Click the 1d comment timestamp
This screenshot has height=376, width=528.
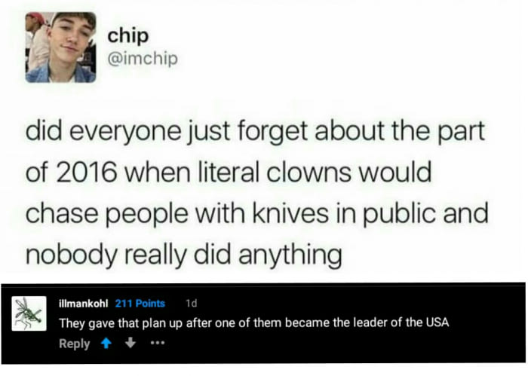click(192, 304)
